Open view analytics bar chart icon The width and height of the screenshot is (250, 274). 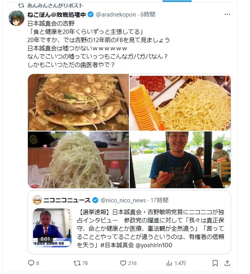(x=169, y=263)
